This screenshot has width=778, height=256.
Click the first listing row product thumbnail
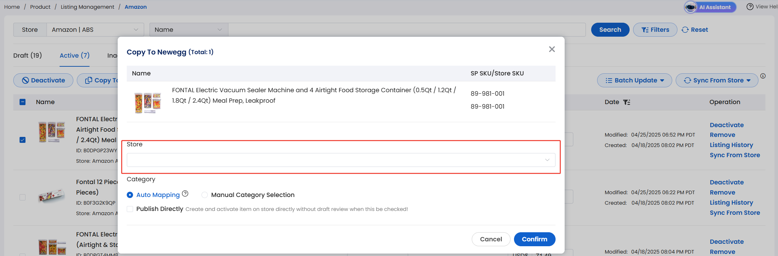(x=52, y=132)
